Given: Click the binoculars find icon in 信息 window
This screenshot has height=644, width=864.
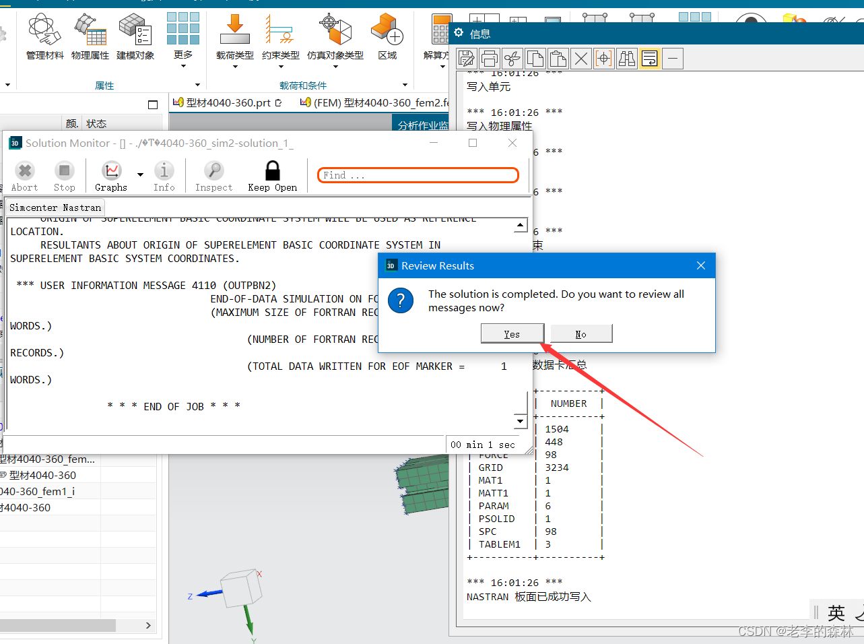Looking at the screenshot, I should [x=627, y=59].
